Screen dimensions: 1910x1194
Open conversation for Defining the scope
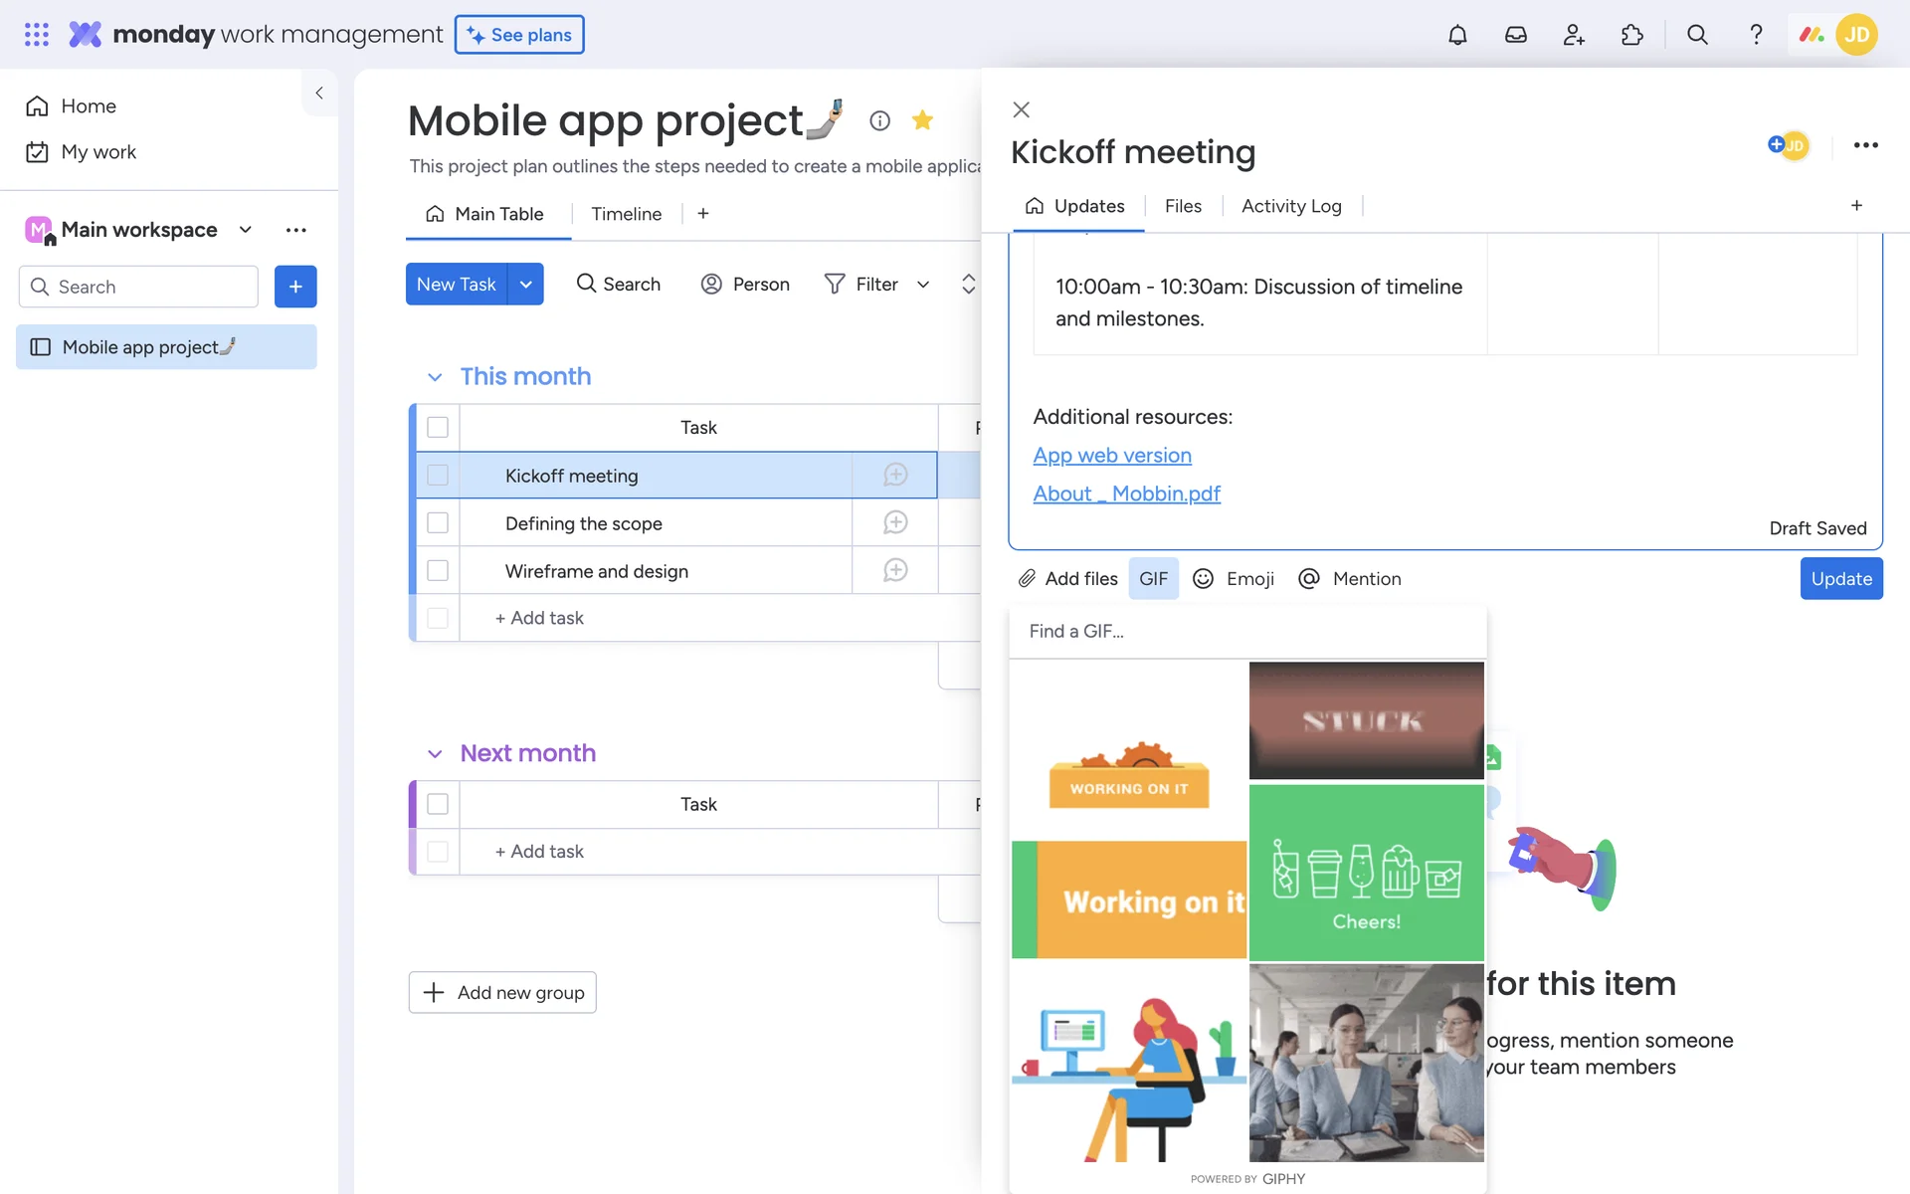click(895, 522)
